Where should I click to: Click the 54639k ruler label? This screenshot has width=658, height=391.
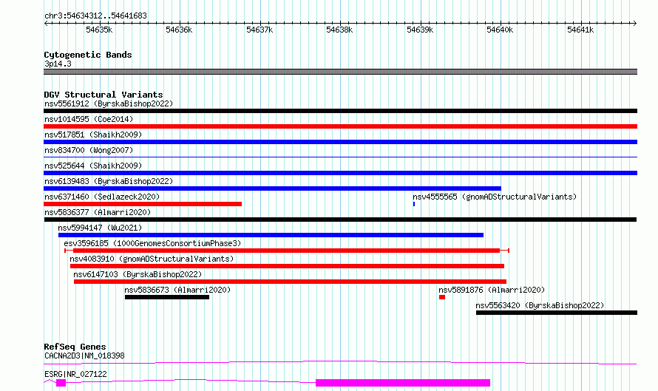[420, 30]
